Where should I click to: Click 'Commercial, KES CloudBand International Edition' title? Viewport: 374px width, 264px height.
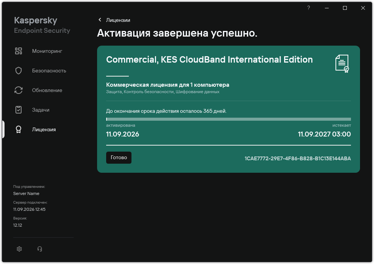point(209,60)
